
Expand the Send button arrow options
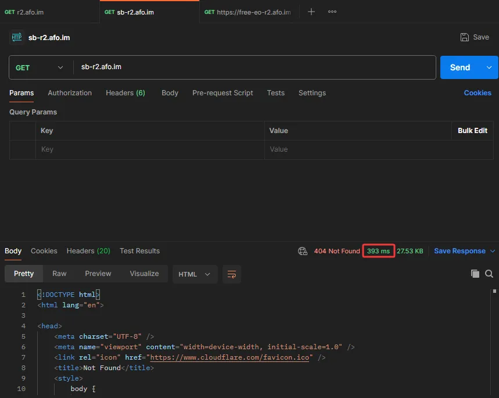(489, 67)
